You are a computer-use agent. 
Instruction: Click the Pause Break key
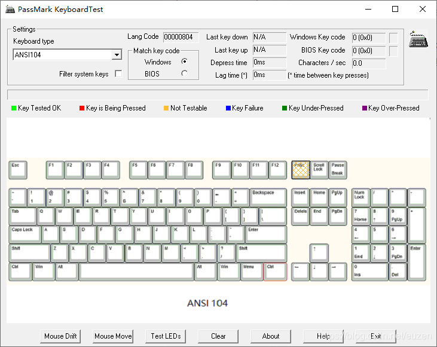coord(338,170)
